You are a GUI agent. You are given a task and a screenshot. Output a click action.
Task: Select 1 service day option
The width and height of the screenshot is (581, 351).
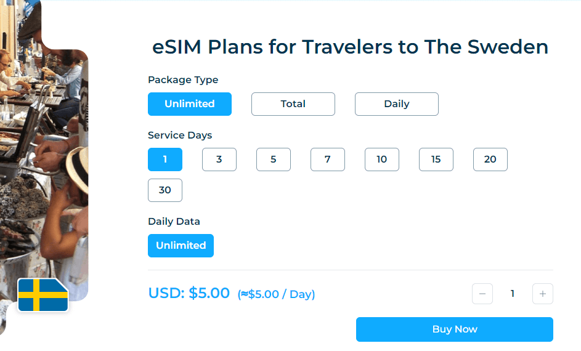tap(165, 159)
